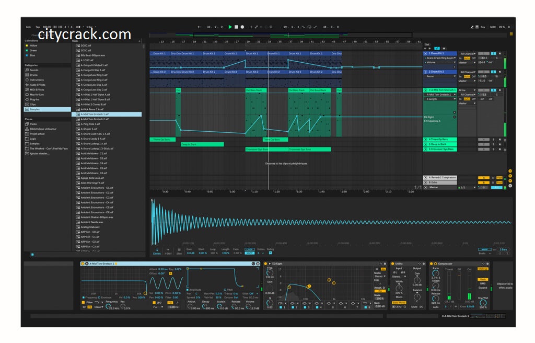Toggle the Loop switch in the transport bar
The image size is (535, 343).
point(309,27)
